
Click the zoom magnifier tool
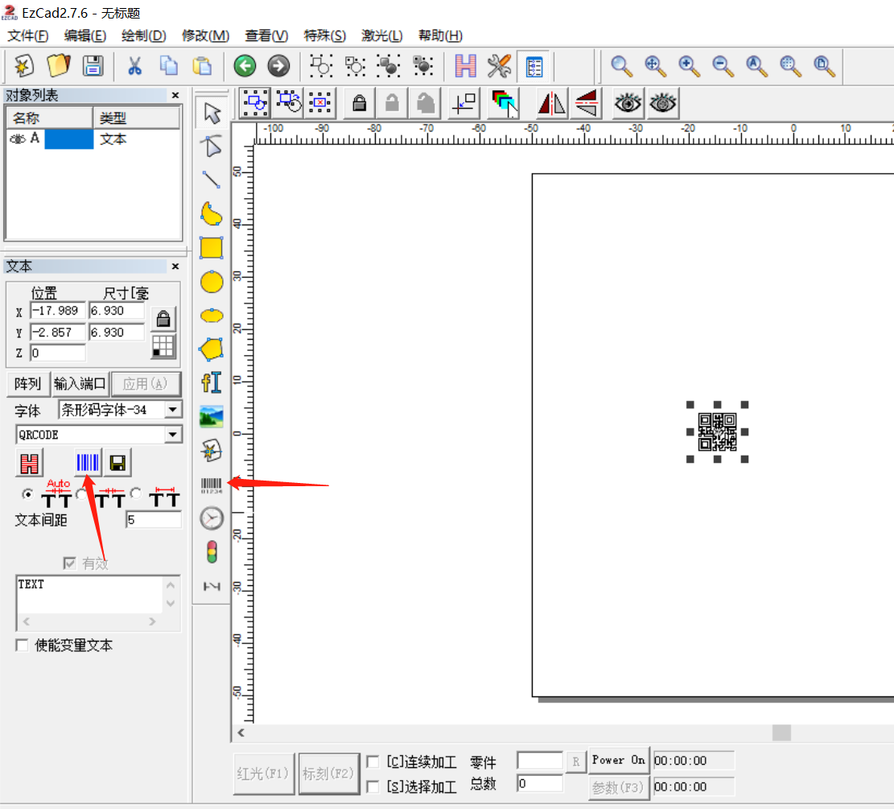point(621,66)
